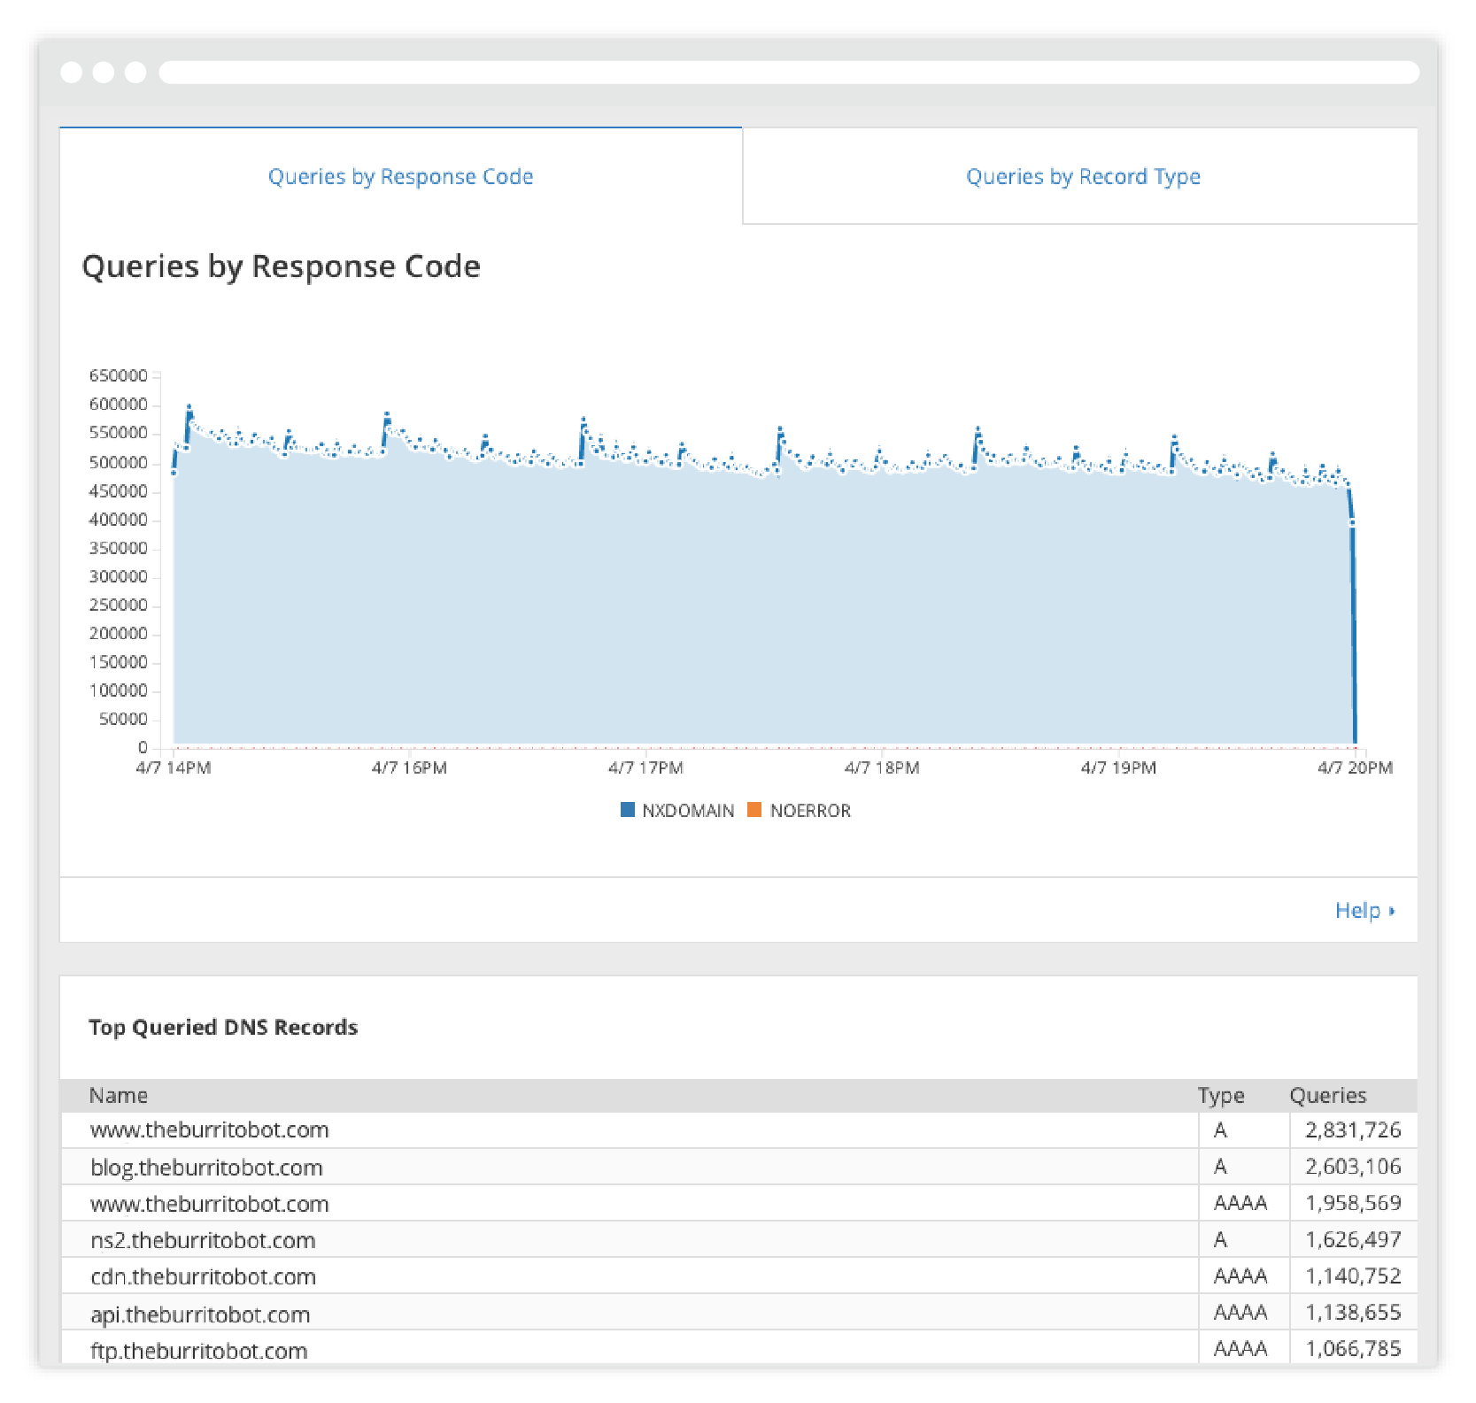Toggle the NOERROR legend entry
This screenshot has height=1403, width=1476.
[809, 811]
